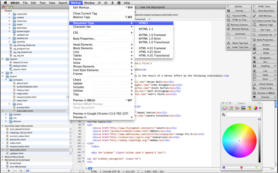Toggle the blue sidebar view icon
The image size is (278, 173).
pos(27,171)
